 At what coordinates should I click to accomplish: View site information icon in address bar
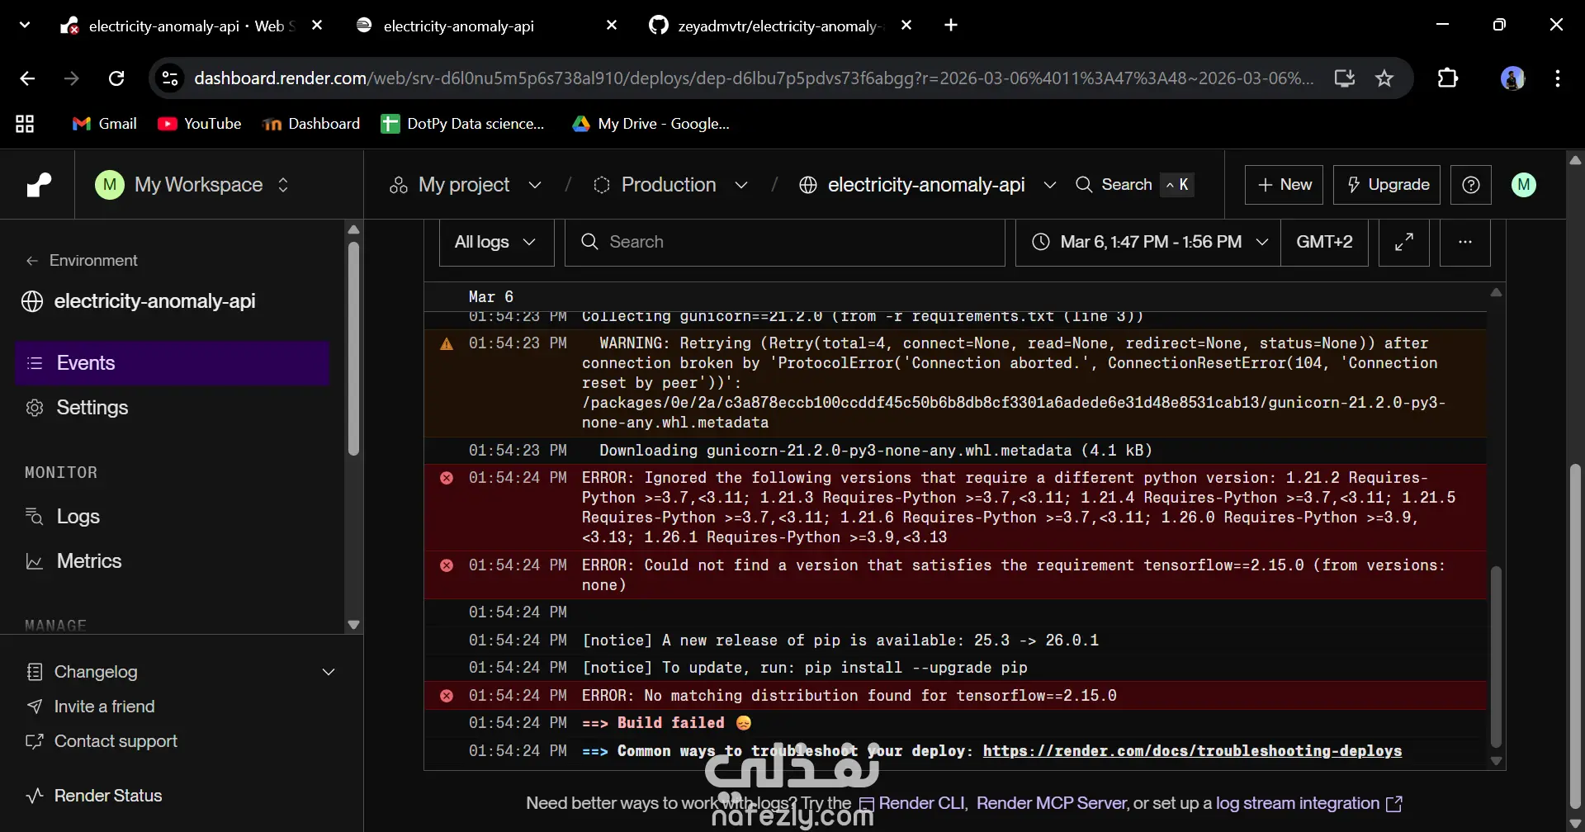[170, 78]
